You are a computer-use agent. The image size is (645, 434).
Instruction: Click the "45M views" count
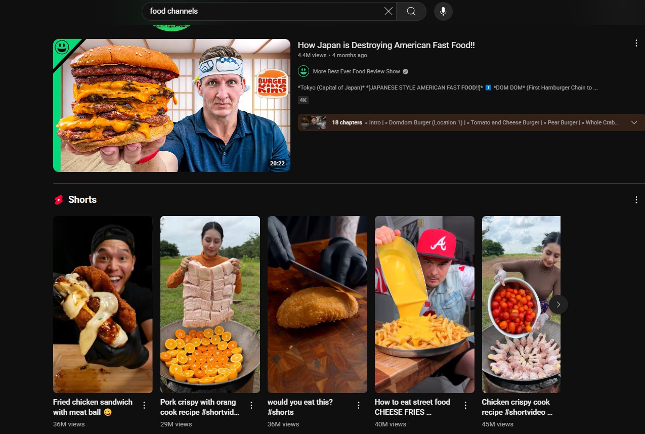coord(498,424)
